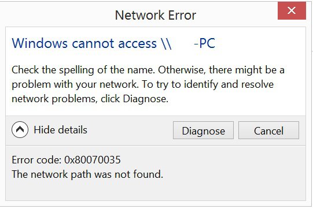Collapse details using the circular chevron icon
Screen dimensions: 313x209
click(20, 129)
